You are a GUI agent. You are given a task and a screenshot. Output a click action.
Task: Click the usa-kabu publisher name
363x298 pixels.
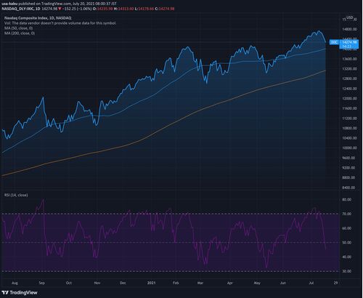tap(9, 4)
